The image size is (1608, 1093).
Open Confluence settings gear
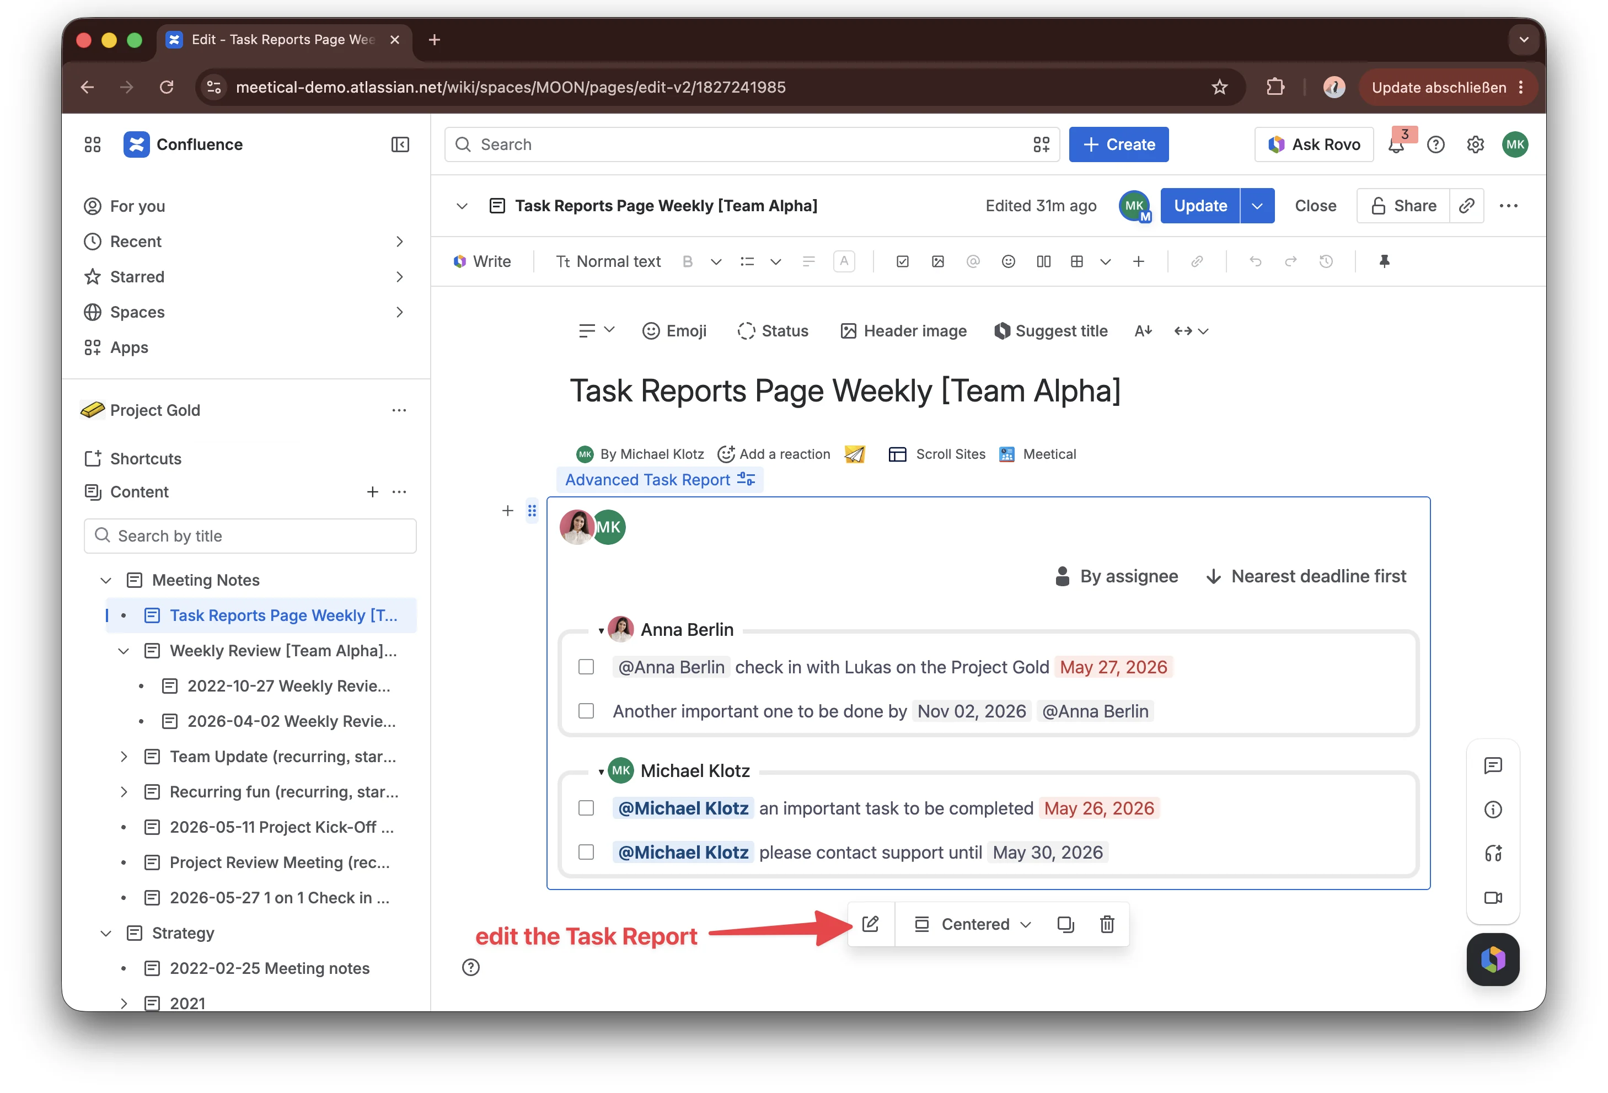click(x=1475, y=144)
